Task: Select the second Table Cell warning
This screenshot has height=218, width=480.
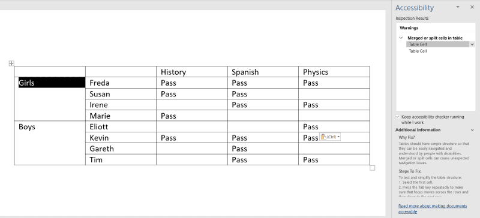Action: [x=418, y=51]
